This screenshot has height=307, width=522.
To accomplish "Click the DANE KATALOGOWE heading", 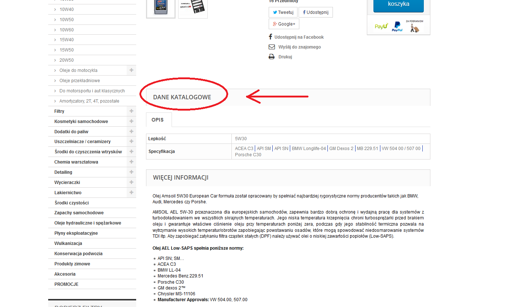I will [x=182, y=97].
